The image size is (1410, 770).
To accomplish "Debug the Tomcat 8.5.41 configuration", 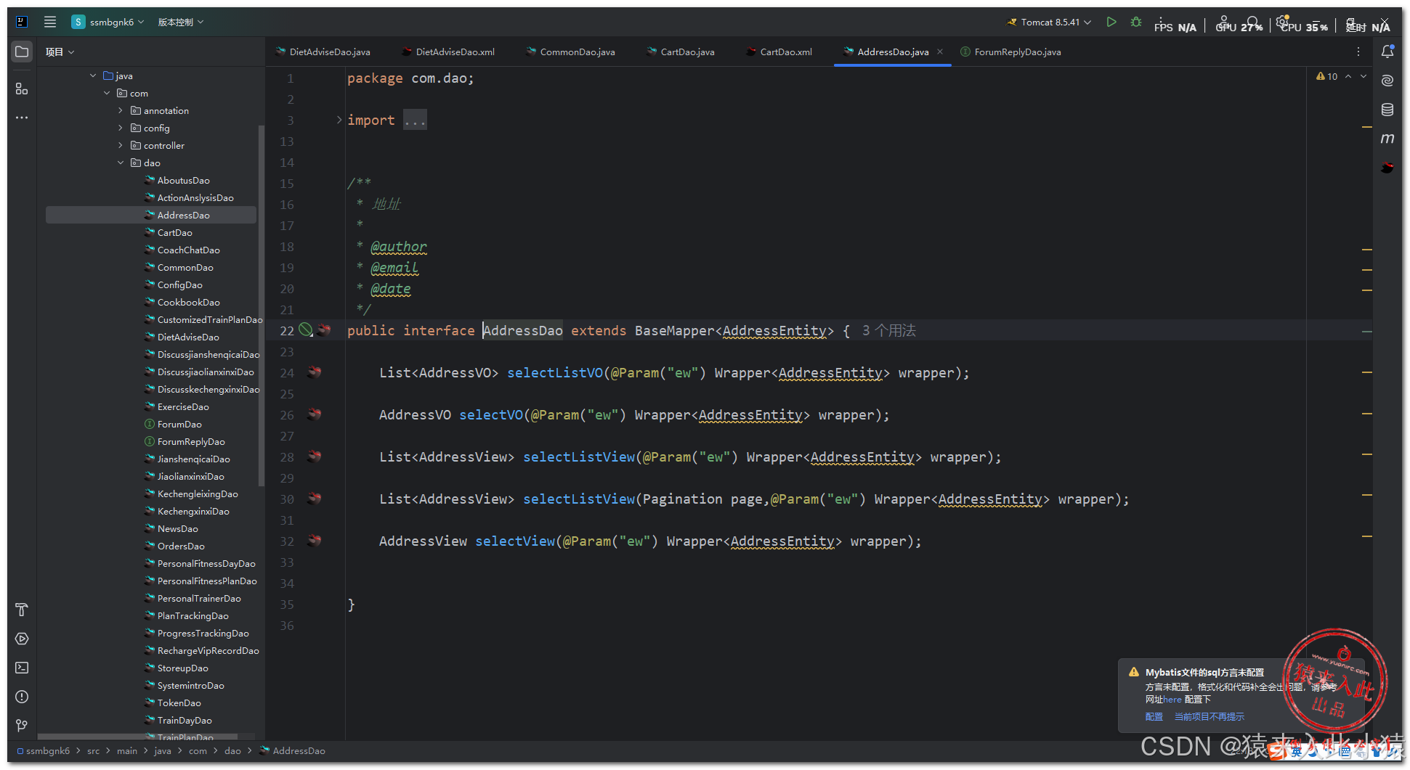I will point(1136,22).
